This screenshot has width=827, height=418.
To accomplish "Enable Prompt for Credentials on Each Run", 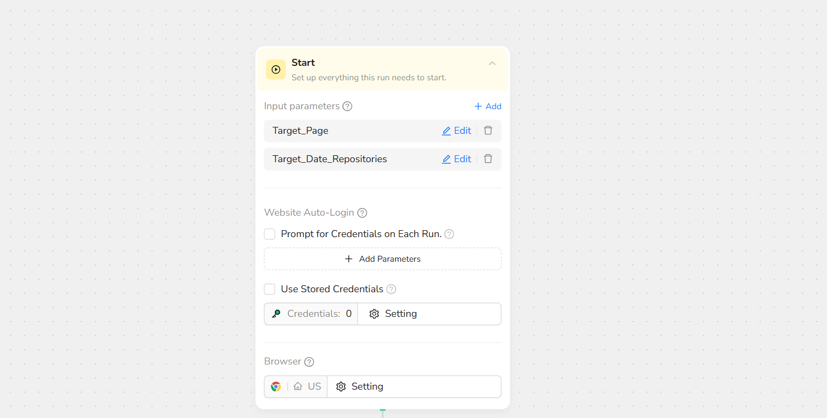I will click(270, 234).
